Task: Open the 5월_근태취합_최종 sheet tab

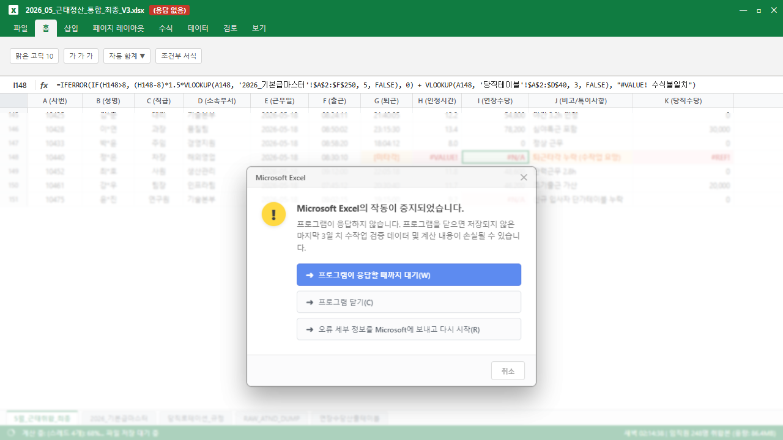Action: pyautogui.click(x=42, y=418)
